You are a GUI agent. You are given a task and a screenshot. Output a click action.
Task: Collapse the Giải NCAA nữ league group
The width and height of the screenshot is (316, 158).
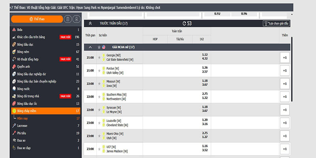coord(90,47)
